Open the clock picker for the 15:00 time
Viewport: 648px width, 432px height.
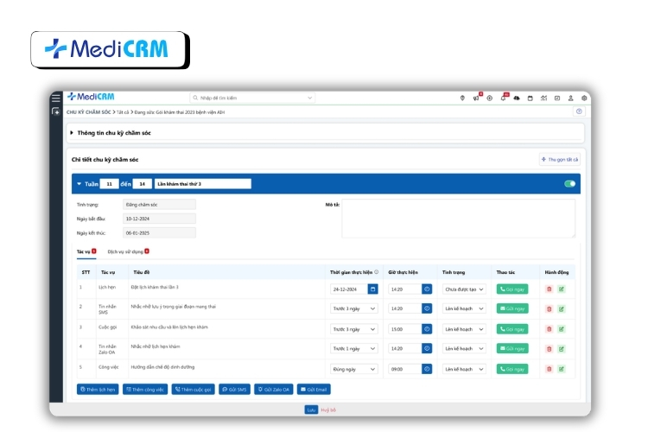click(427, 329)
